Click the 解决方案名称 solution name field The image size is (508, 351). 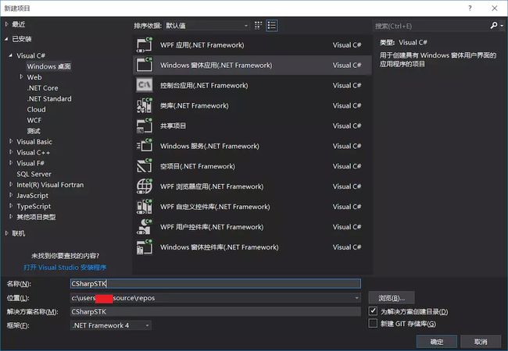(x=215, y=311)
